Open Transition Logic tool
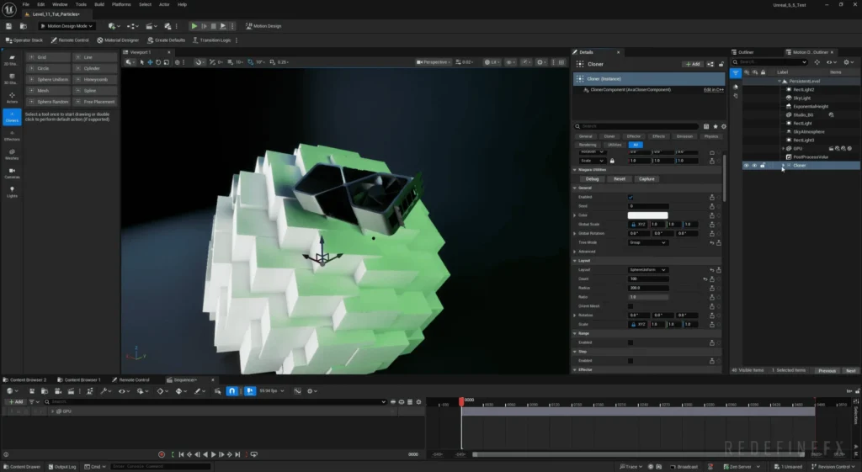This screenshot has height=472, width=862. 211,40
